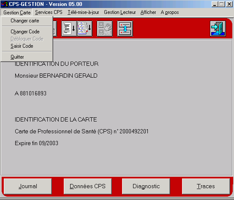
Task: Click the vertical blue arrows swap icon
Action: coord(125,29)
